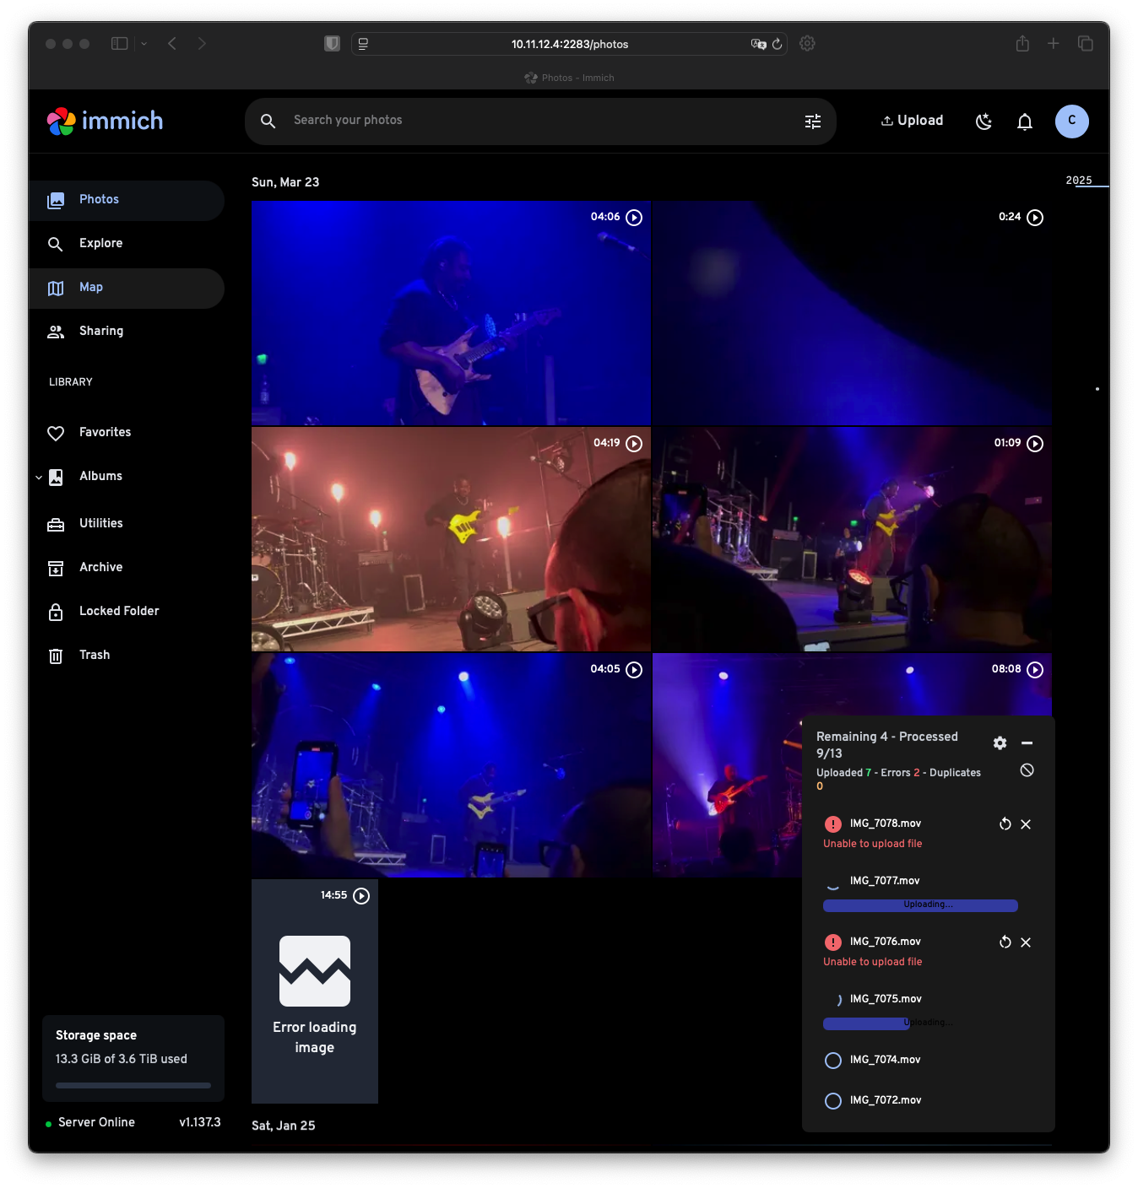Click error icon beside IMG_7076.mov
This screenshot has width=1138, height=1188.
pyautogui.click(x=833, y=942)
